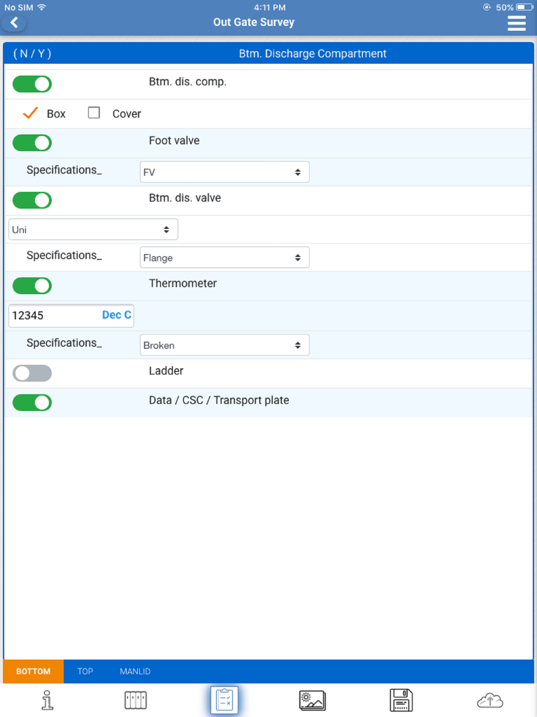Select the checklist clipboard icon
Image resolution: width=537 pixels, height=717 pixels.
coord(224,700)
